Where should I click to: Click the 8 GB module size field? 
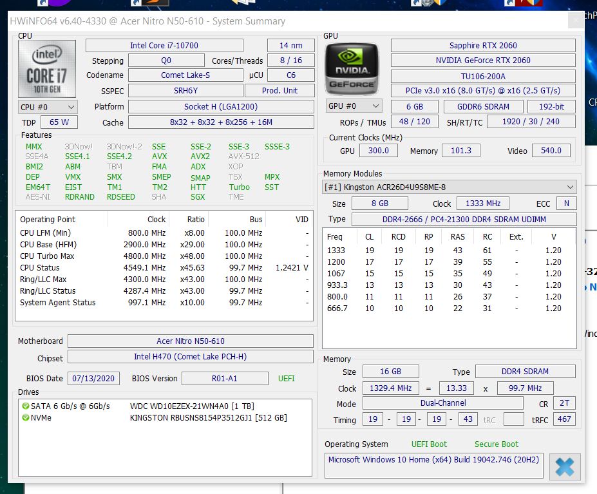380,204
